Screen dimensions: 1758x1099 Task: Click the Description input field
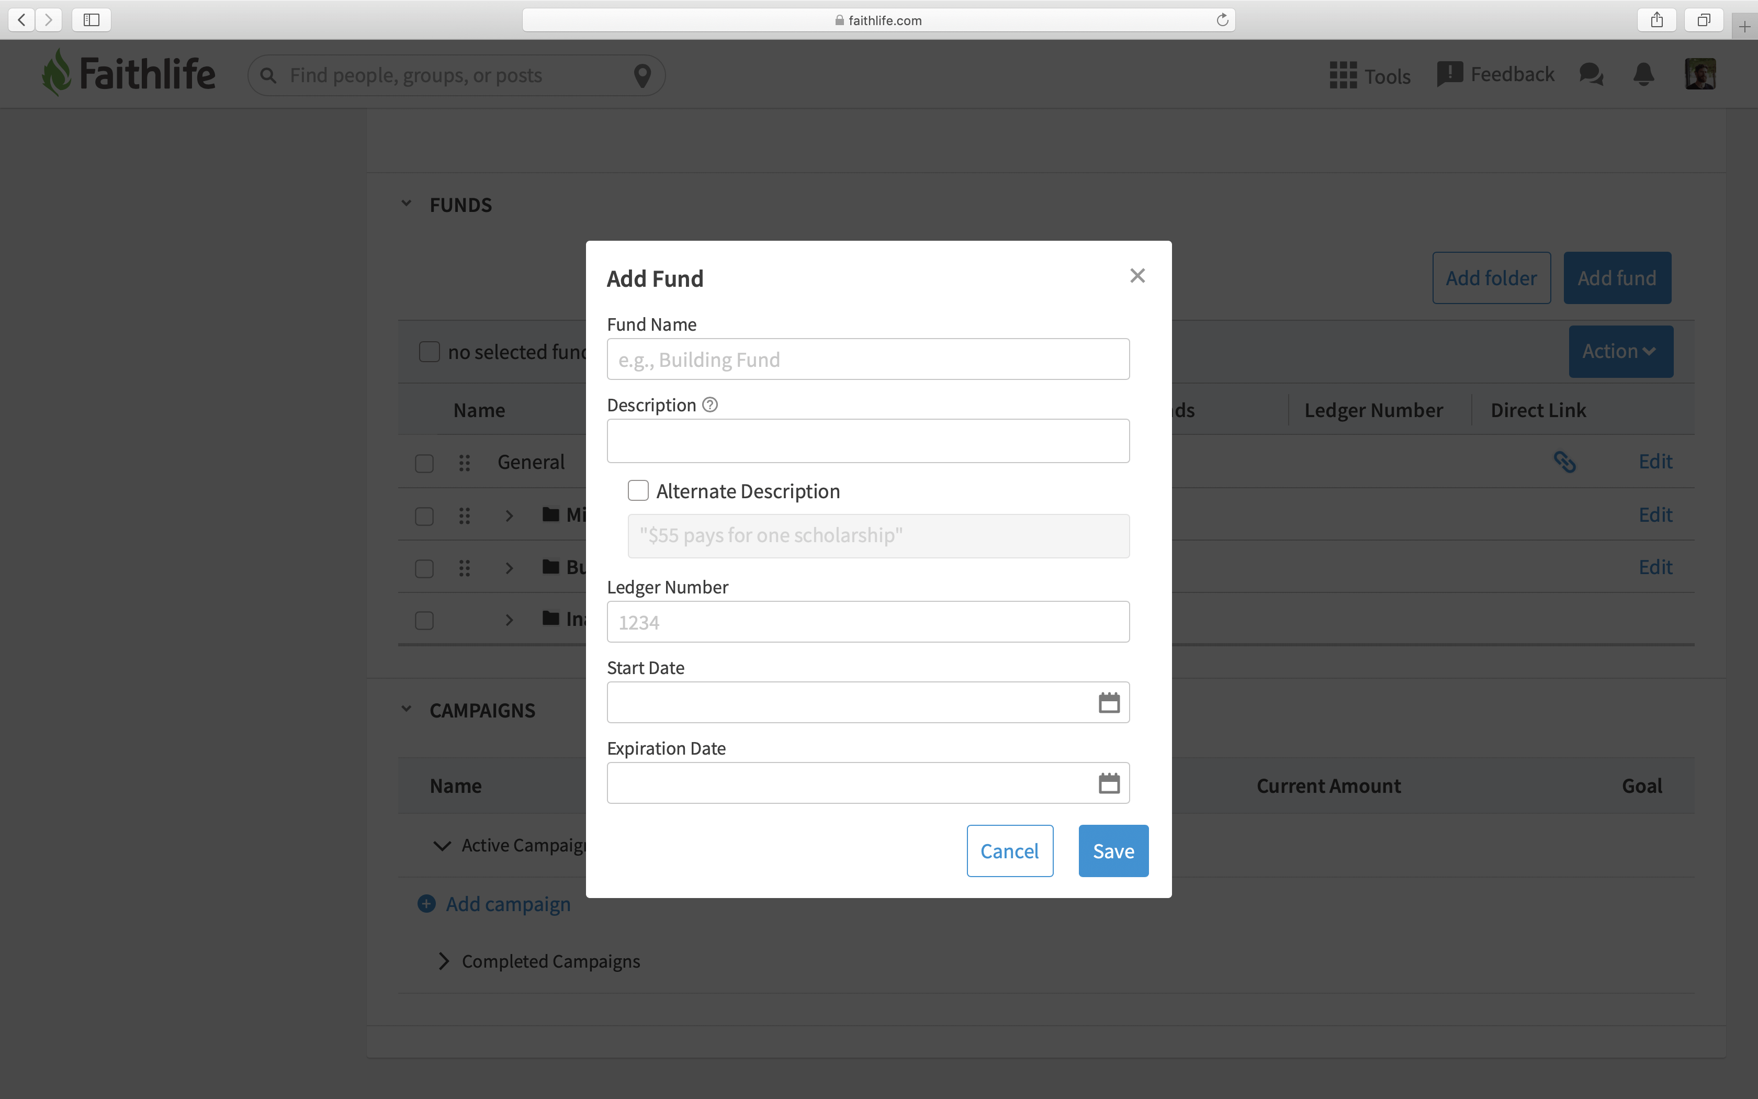coord(868,441)
